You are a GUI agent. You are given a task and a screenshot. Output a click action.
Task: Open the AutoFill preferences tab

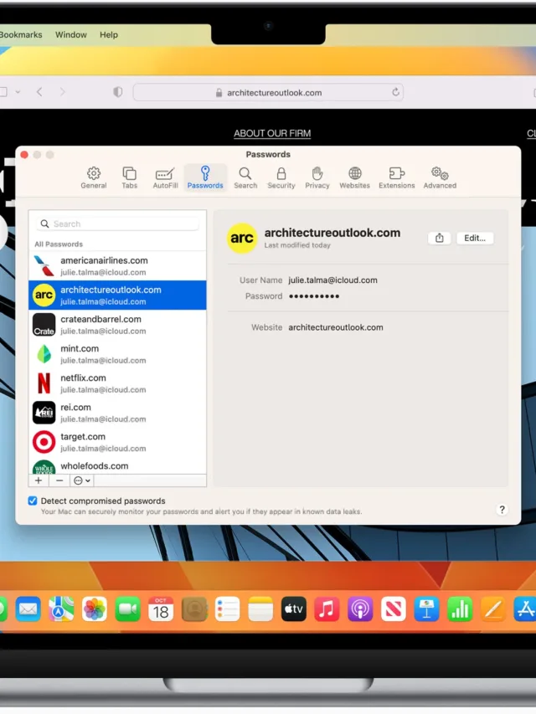pos(165,177)
